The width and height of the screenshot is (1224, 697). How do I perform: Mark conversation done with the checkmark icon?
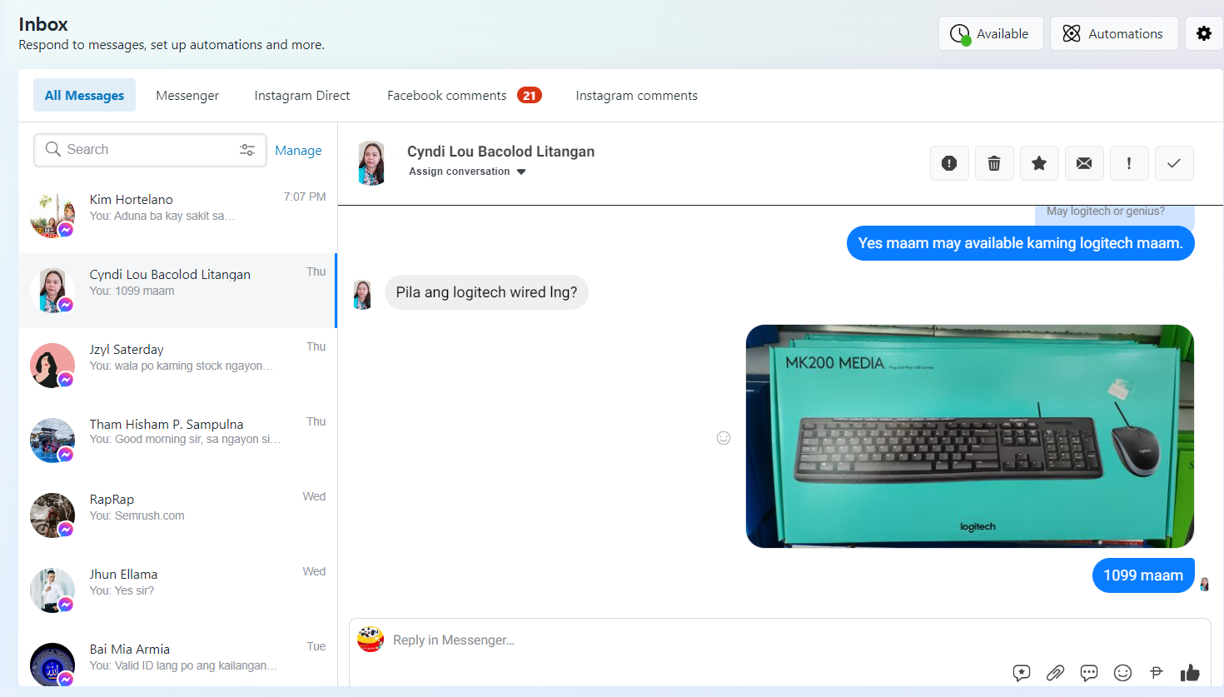coord(1174,163)
